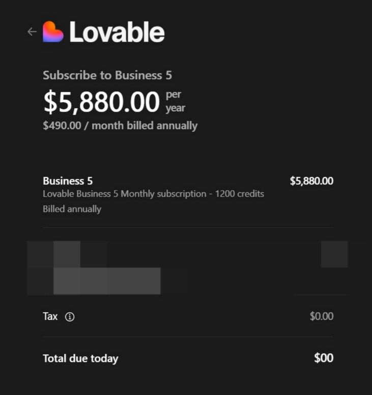Click "$490.00 / month billed annually" text
The width and height of the screenshot is (372, 395).
[120, 126]
